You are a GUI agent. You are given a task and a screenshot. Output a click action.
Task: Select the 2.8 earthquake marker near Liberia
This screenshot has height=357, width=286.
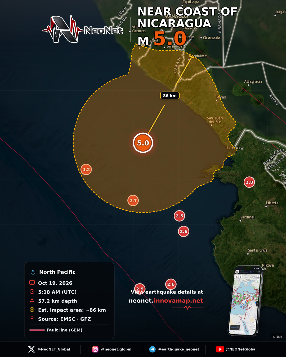(x=249, y=182)
